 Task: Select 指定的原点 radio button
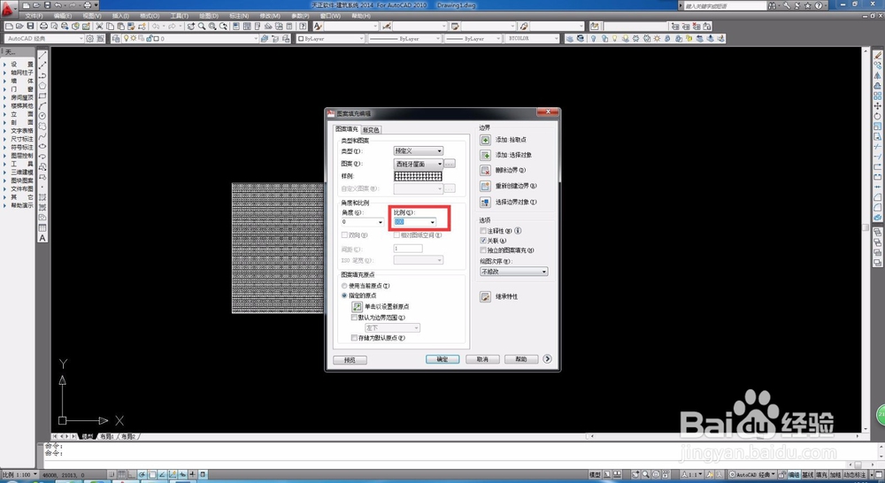[344, 295]
